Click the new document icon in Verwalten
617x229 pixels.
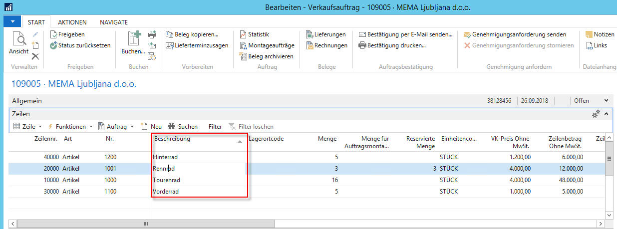35,45
